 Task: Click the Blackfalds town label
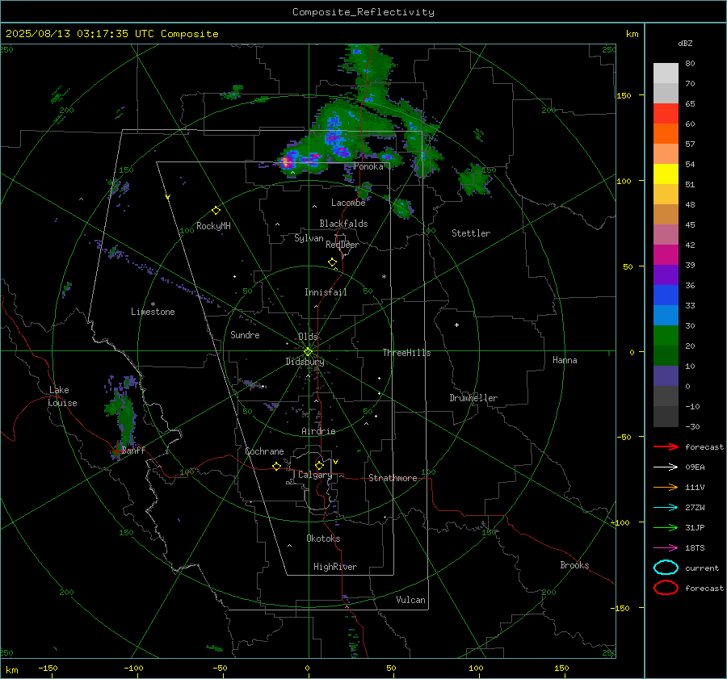[x=343, y=224]
